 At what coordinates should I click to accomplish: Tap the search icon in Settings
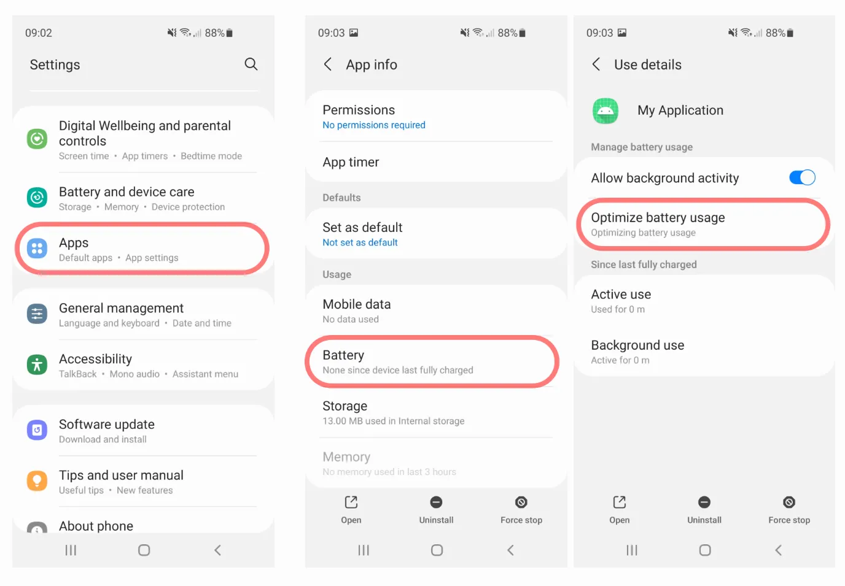(x=251, y=64)
